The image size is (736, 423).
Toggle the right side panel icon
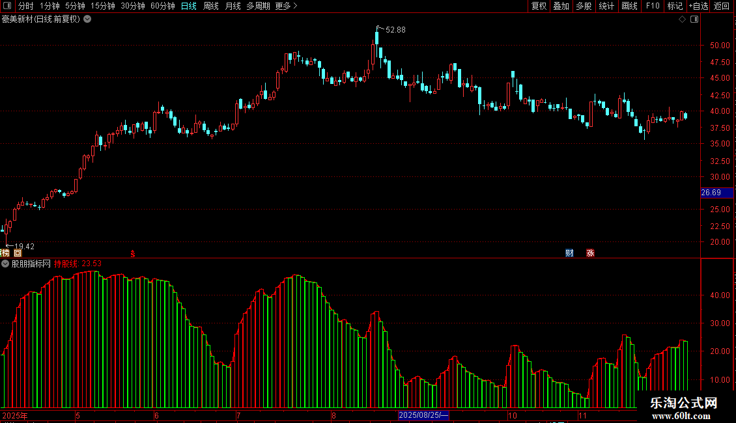pyautogui.click(x=694, y=20)
